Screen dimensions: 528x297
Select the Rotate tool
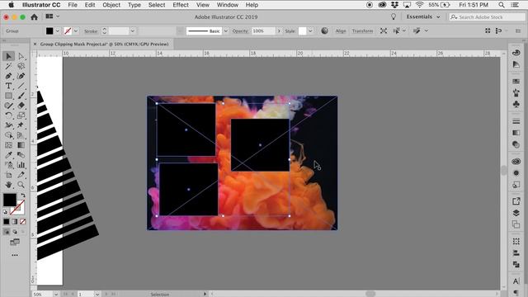(9, 115)
